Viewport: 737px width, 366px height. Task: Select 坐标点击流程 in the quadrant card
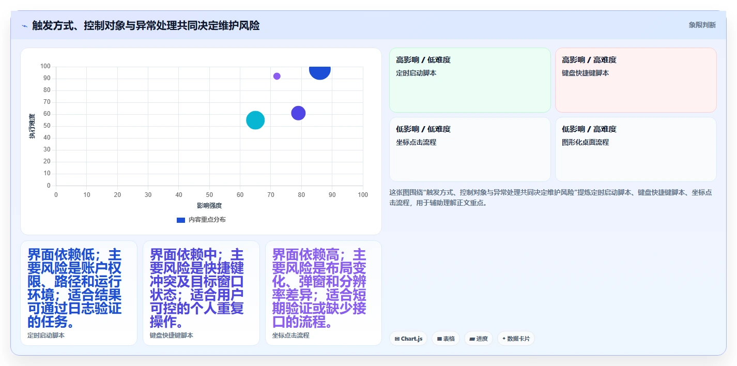coord(416,142)
